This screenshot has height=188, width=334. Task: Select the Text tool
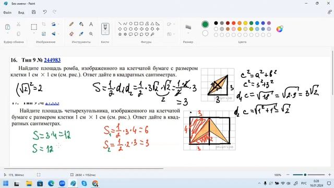(91, 24)
